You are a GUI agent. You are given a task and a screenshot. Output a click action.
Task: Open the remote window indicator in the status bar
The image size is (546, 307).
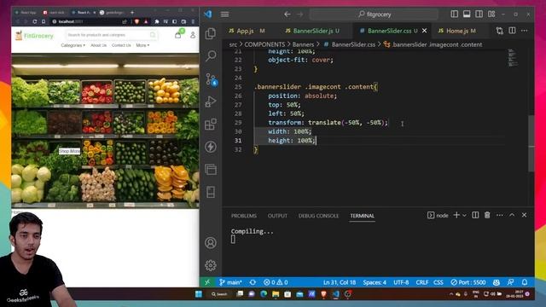click(207, 282)
